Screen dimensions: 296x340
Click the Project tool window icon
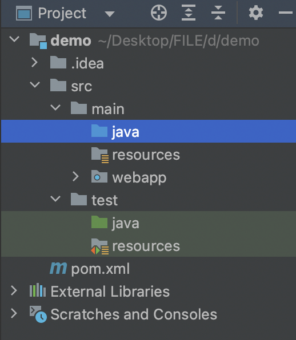click(24, 13)
